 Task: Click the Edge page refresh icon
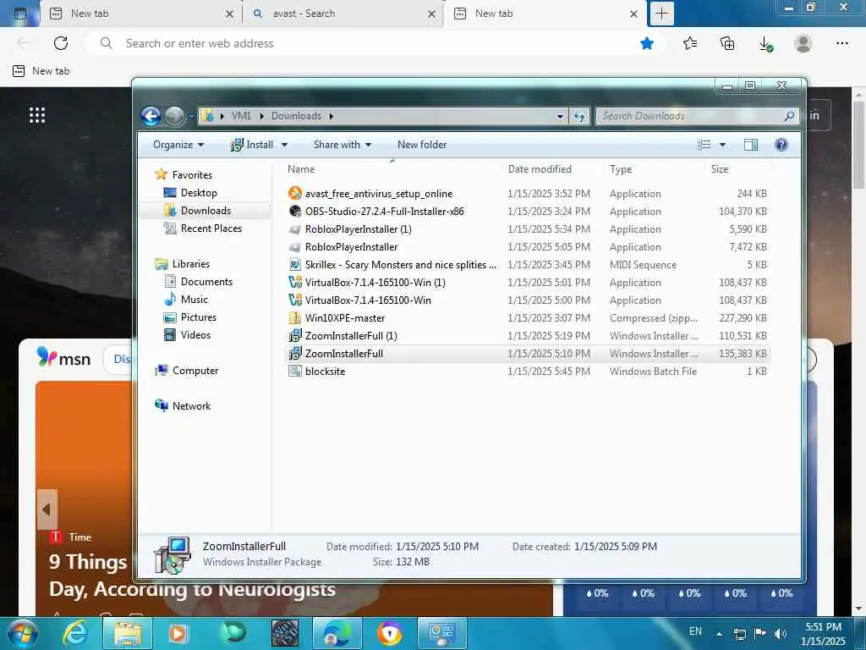[x=61, y=43]
